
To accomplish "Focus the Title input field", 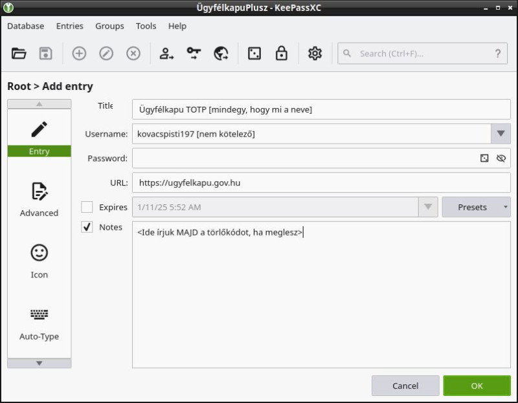I will [321, 109].
